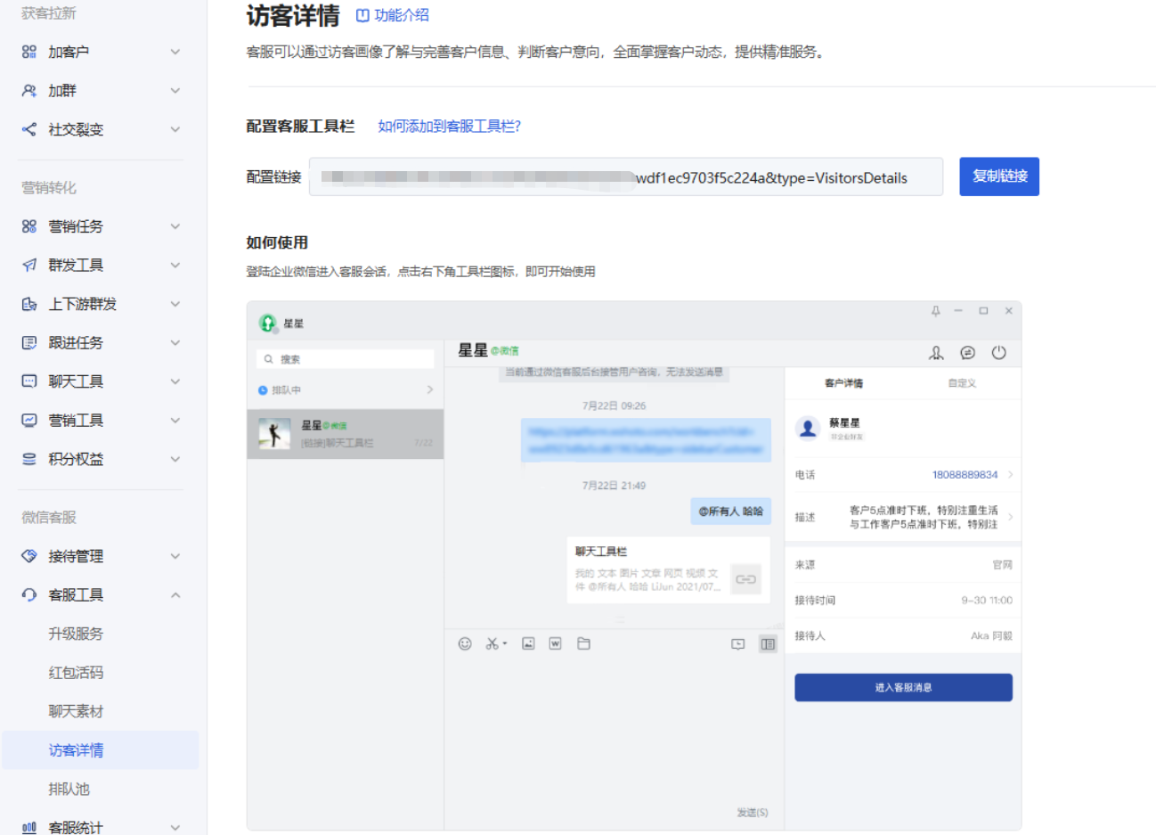The image size is (1156, 835).
Task: Click the 搜索 box in chat preview
Action: [346, 359]
